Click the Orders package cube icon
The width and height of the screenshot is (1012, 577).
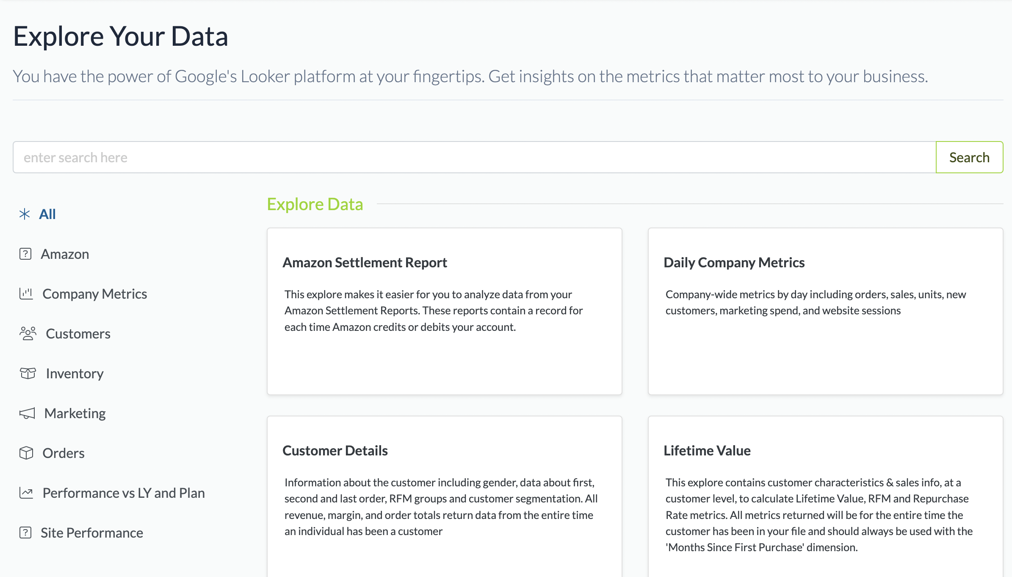[26, 453]
